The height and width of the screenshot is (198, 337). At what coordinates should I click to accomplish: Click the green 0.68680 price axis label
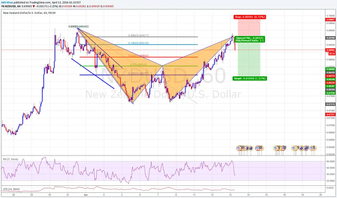pos(330,69)
